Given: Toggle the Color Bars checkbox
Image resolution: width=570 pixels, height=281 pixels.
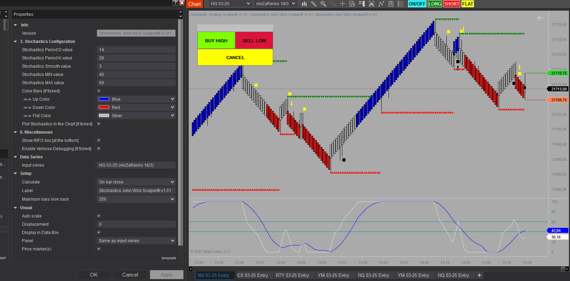Looking at the screenshot, I should click(99, 91).
